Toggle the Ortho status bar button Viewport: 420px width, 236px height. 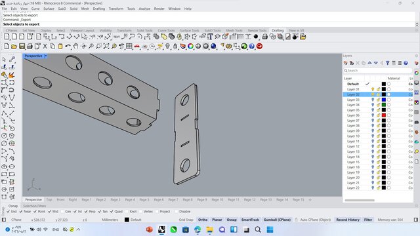203,220
